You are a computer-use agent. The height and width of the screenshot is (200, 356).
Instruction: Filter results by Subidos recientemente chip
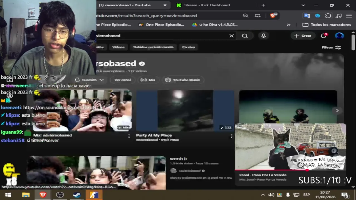(x=153, y=47)
